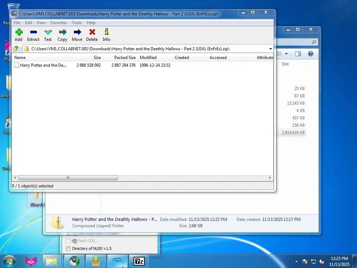Open Windows Explorer from the taskbar

[x=52, y=261]
